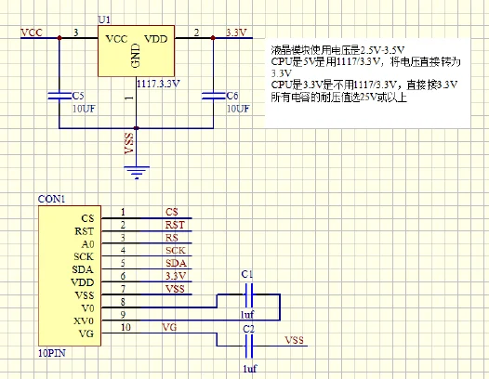Select the ground power symbol
Image resolution: width=489 pixels, height=379 pixels.
(137, 173)
